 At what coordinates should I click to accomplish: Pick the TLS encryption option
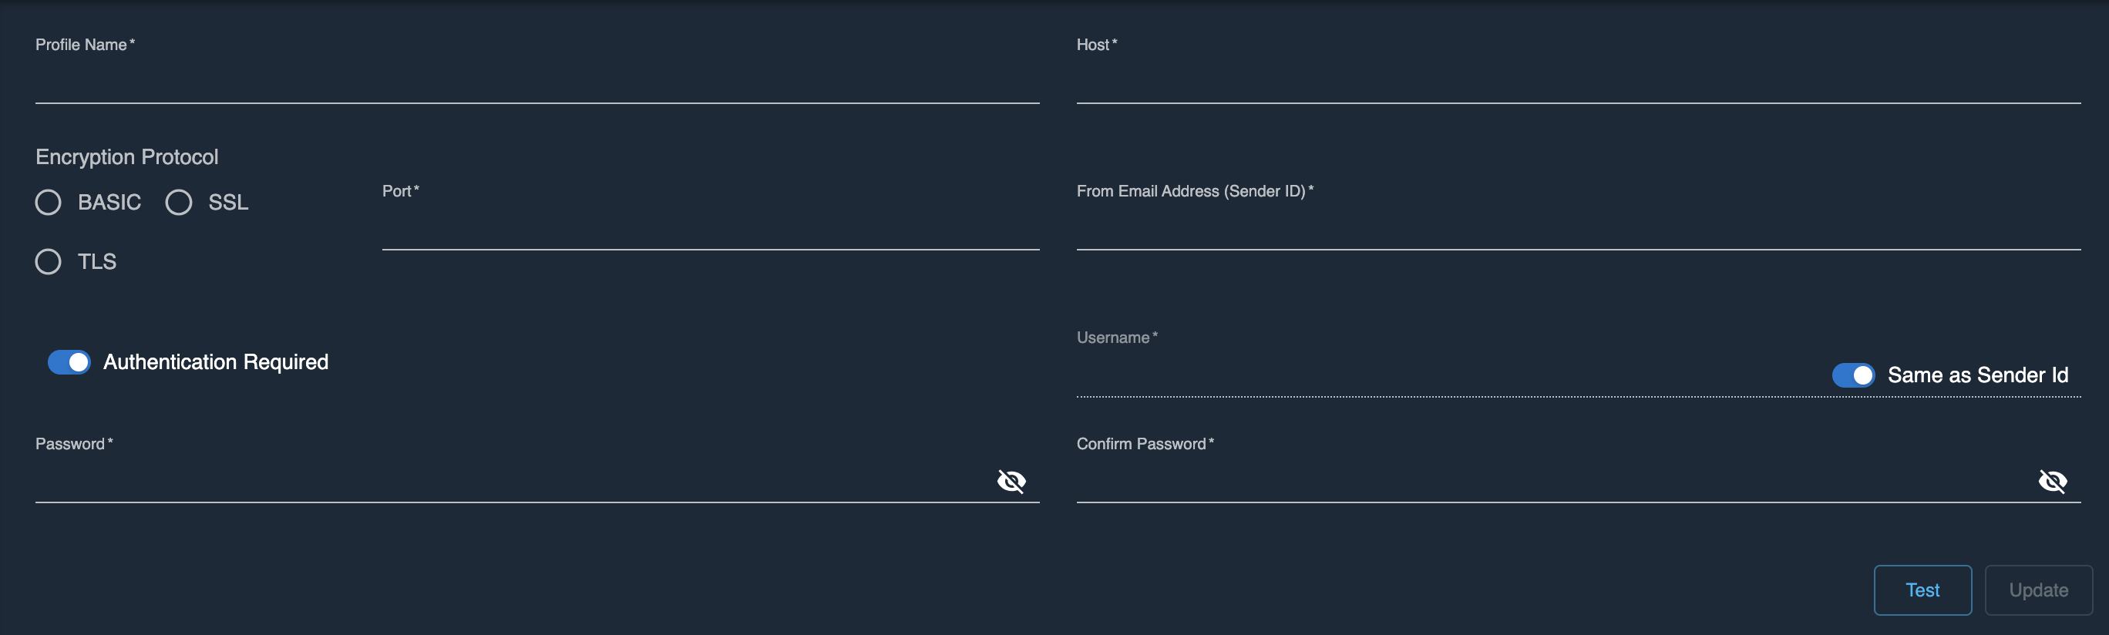click(x=49, y=262)
